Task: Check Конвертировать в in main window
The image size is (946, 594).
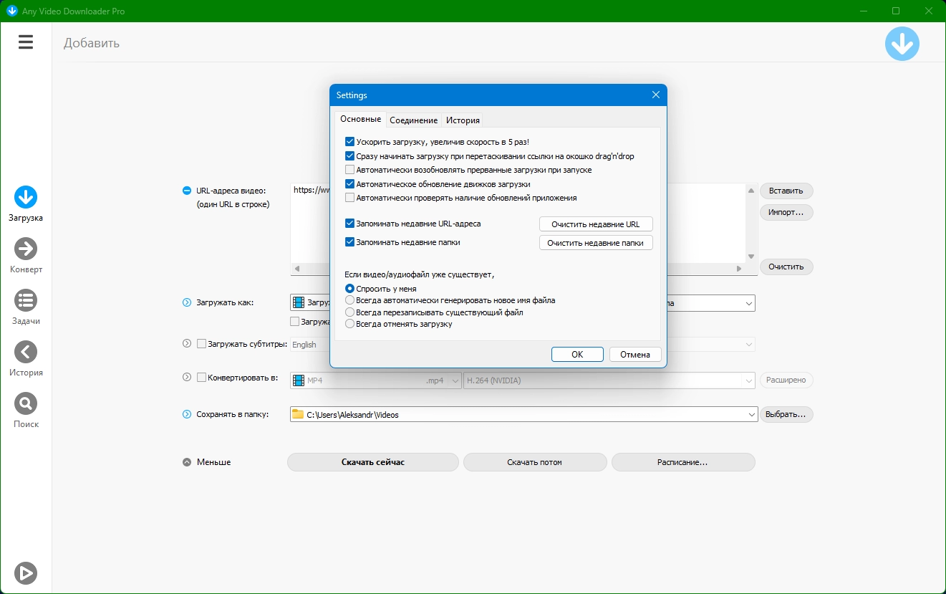Action: coord(201,377)
